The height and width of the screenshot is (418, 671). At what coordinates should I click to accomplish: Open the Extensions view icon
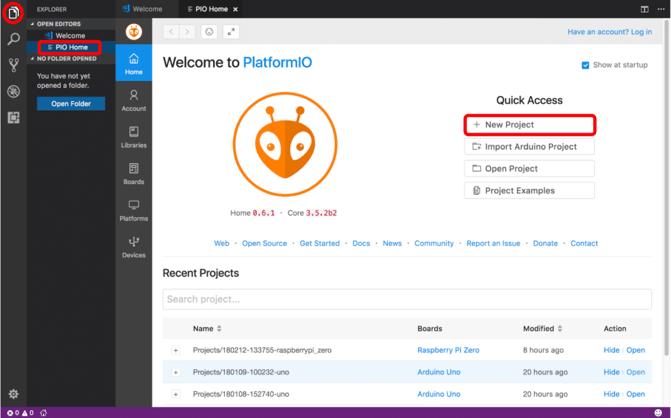(x=13, y=117)
